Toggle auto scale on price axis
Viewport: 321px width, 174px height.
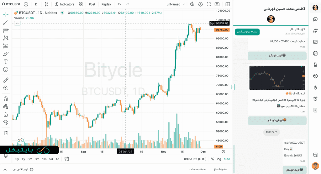pos(227,159)
